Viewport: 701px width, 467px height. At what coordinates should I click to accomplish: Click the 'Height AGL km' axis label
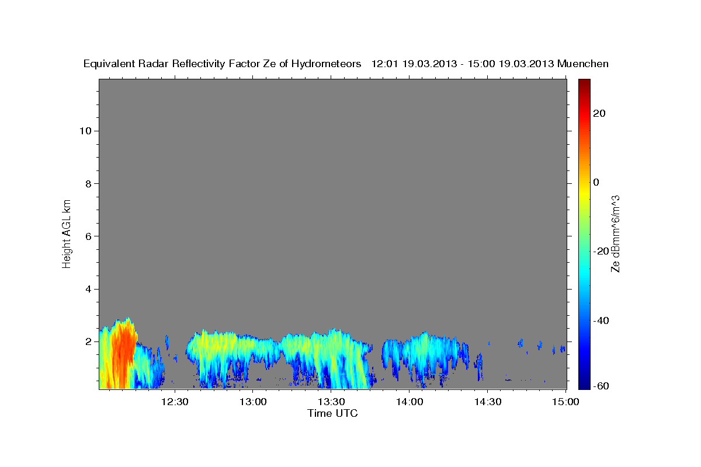pos(67,233)
